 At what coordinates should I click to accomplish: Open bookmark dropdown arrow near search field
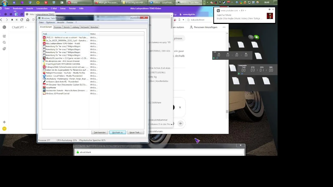click(x=183, y=20)
